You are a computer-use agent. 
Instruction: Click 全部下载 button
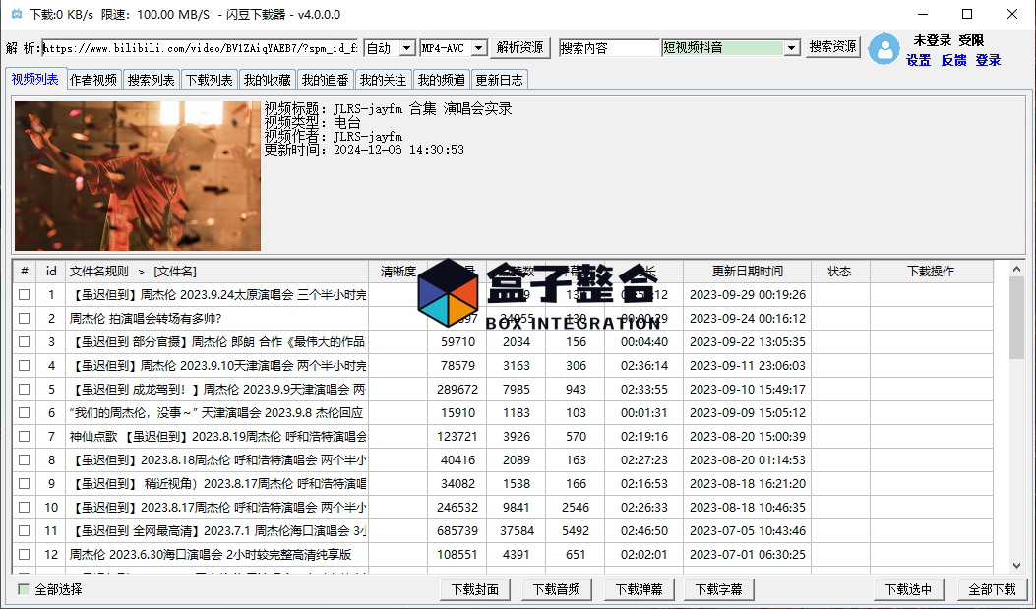[x=992, y=590]
